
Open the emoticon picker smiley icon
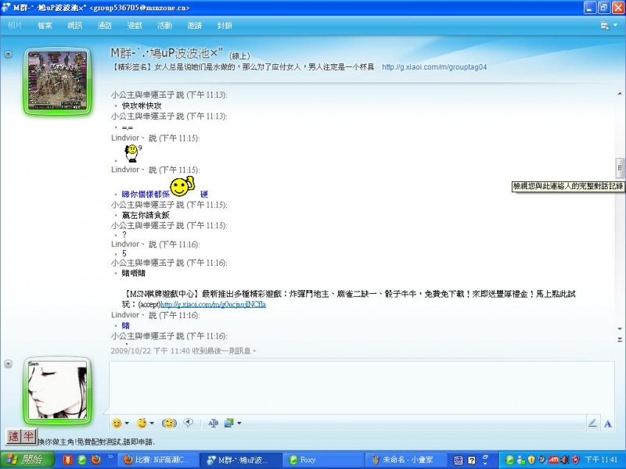click(117, 423)
